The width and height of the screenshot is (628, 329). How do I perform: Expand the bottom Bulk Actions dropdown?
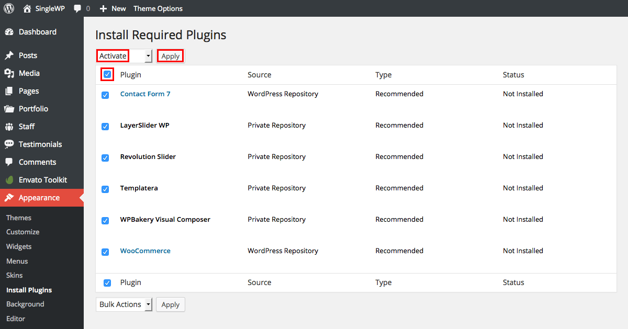tap(124, 304)
